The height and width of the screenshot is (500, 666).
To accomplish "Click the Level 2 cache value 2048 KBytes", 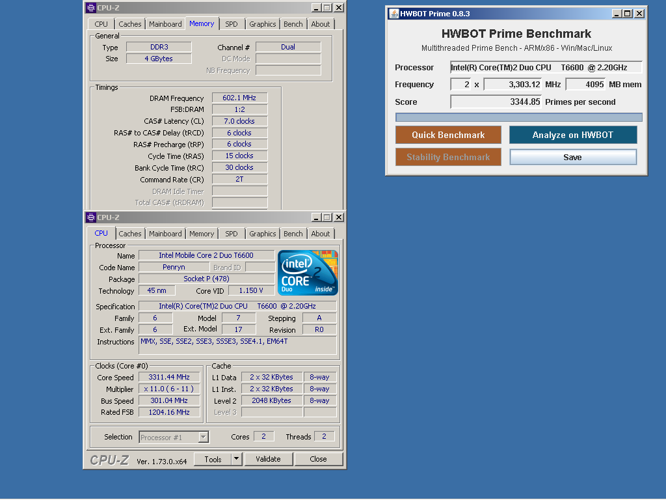I will pos(271,400).
